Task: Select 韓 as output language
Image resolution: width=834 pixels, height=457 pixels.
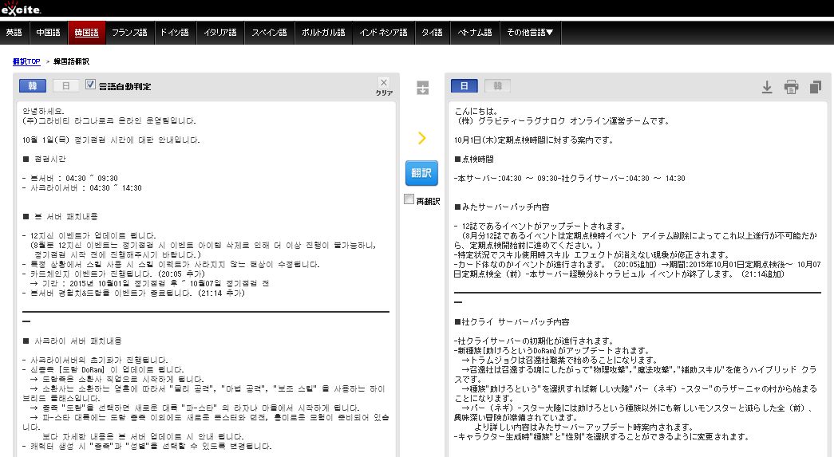Action: [497, 85]
